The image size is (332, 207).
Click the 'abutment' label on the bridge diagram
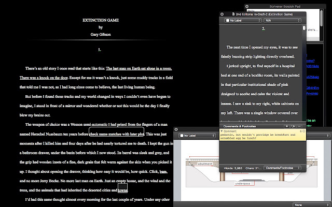[205, 164]
